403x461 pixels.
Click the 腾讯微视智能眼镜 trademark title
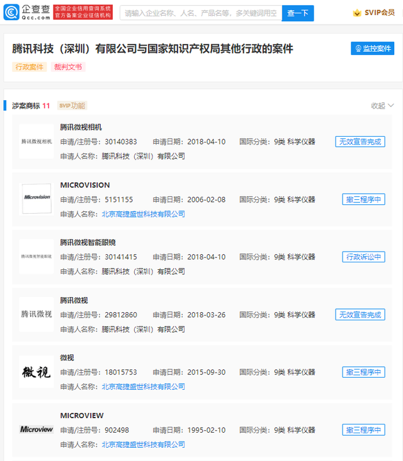coord(88,243)
